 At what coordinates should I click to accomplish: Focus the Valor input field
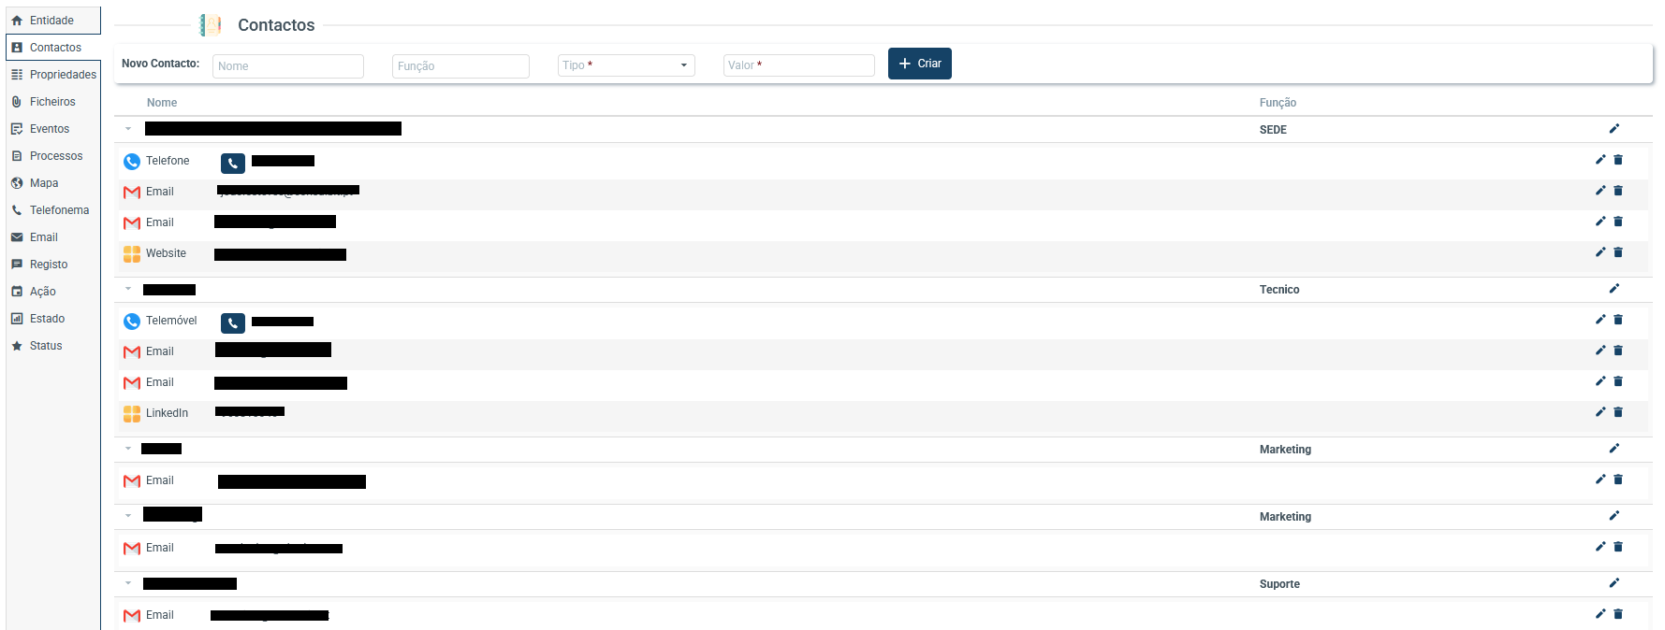pos(798,65)
